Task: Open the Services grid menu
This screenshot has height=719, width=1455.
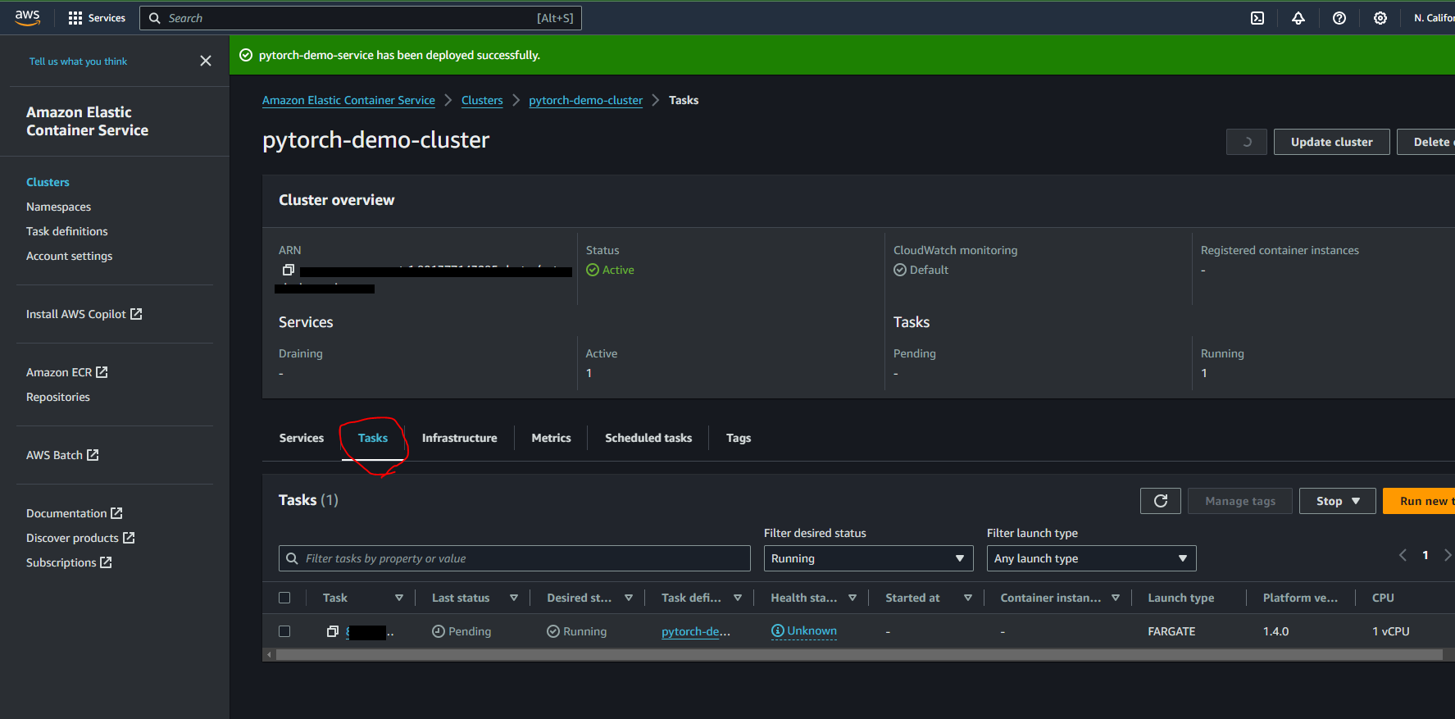Action: coord(97,18)
